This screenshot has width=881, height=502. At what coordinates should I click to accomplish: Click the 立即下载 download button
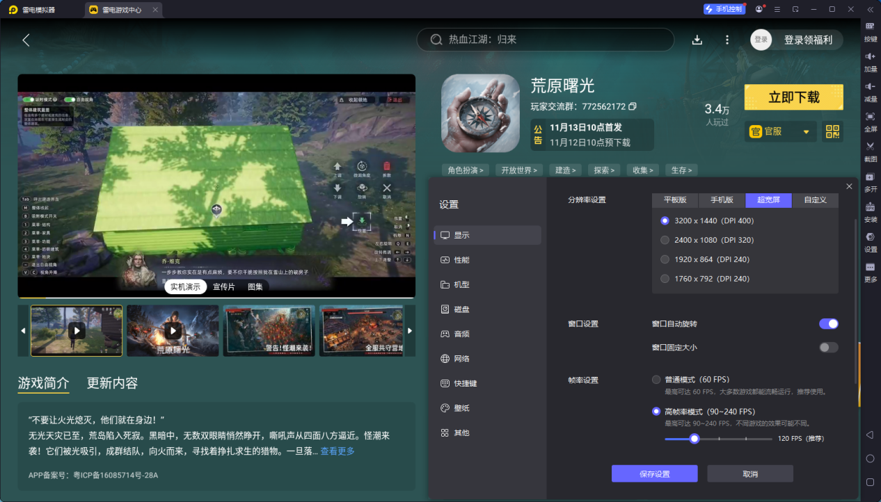(x=793, y=97)
